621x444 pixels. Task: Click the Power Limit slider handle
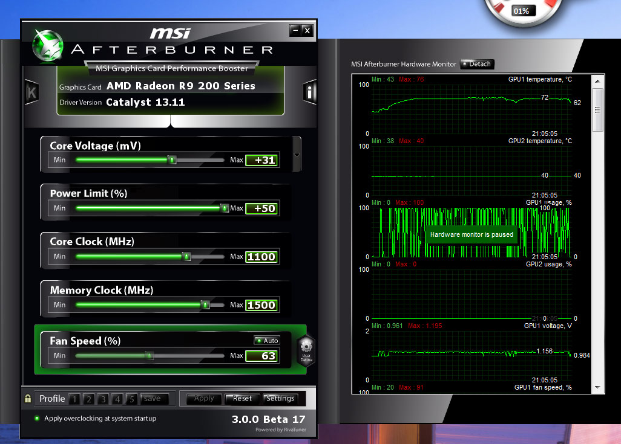click(225, 208)
